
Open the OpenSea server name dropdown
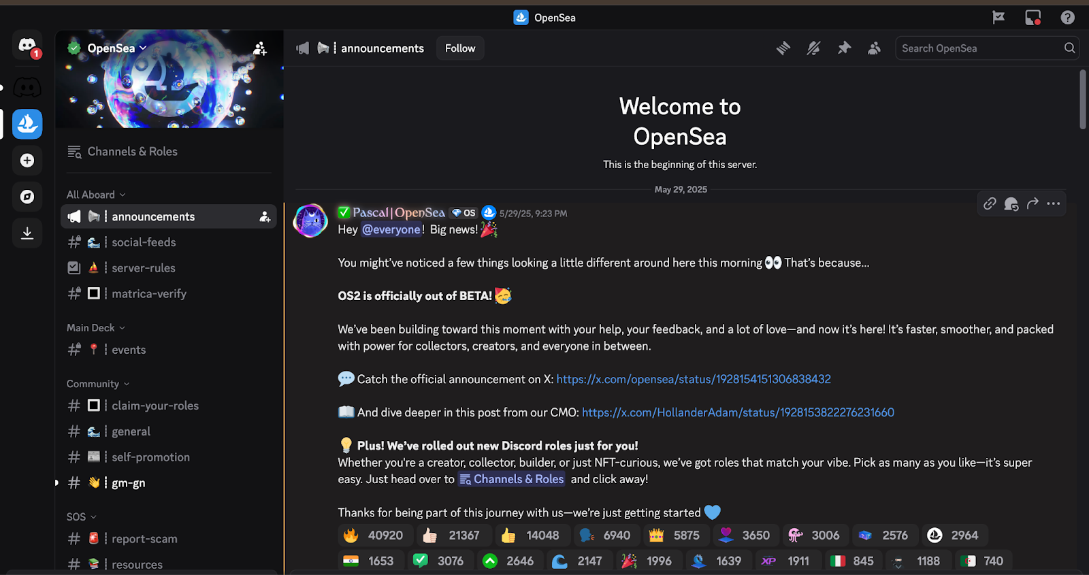click(x=117, y=48)
